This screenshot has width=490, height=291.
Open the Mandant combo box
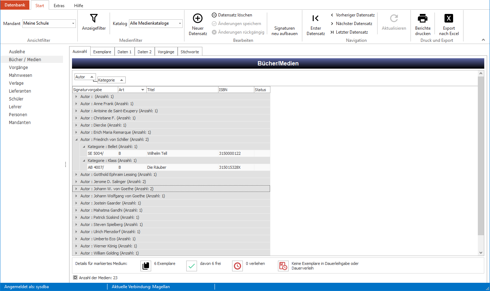[x=49, y=23]
